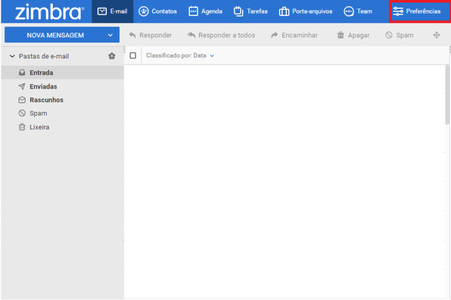Open the Rascunhos drafts folder

click(x=46, y=100)
